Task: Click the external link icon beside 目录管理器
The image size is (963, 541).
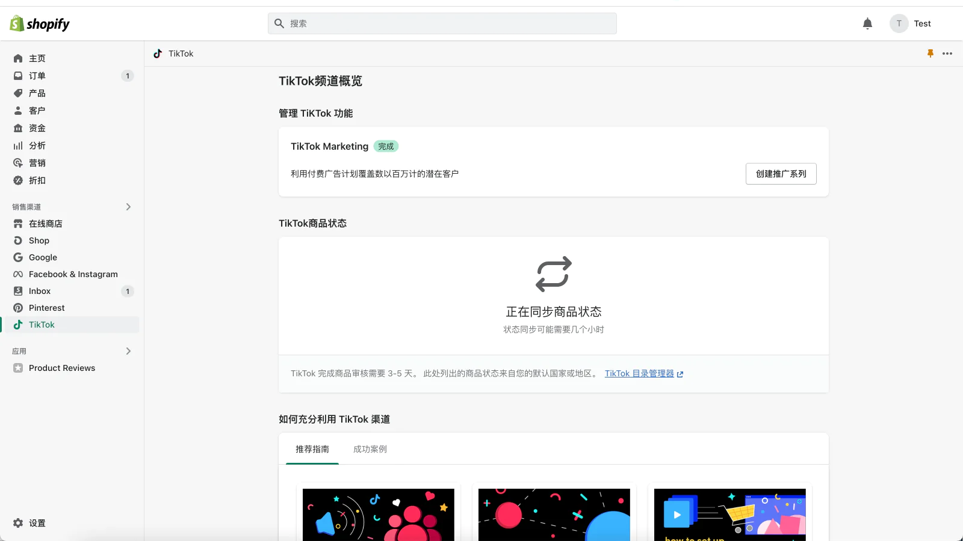Action: [680, 374]
